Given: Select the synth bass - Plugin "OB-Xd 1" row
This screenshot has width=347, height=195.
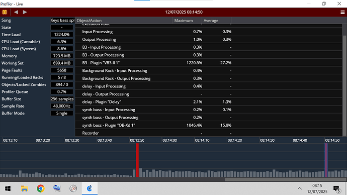Looking at the screenshot, I should pos(209,125).
